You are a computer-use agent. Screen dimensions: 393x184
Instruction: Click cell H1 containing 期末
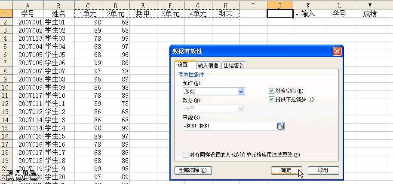[226, 14]
